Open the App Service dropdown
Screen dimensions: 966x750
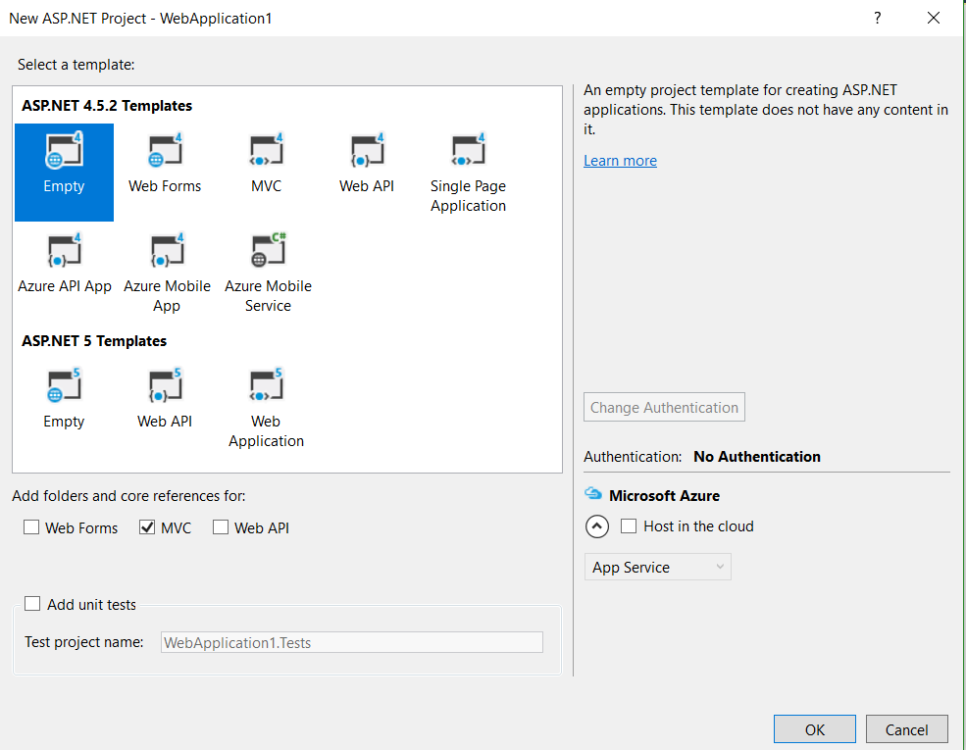click(658, 568)
